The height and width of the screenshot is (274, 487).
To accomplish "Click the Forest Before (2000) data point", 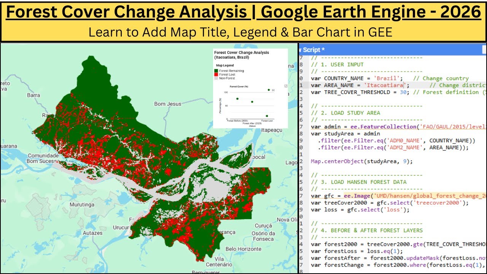I will click(237, 99).
